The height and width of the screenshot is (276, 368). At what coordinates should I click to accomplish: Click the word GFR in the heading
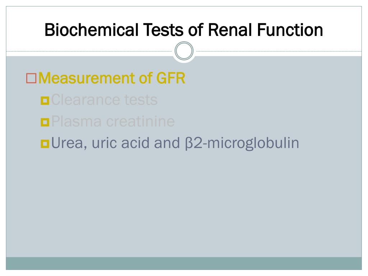point(171,78)
